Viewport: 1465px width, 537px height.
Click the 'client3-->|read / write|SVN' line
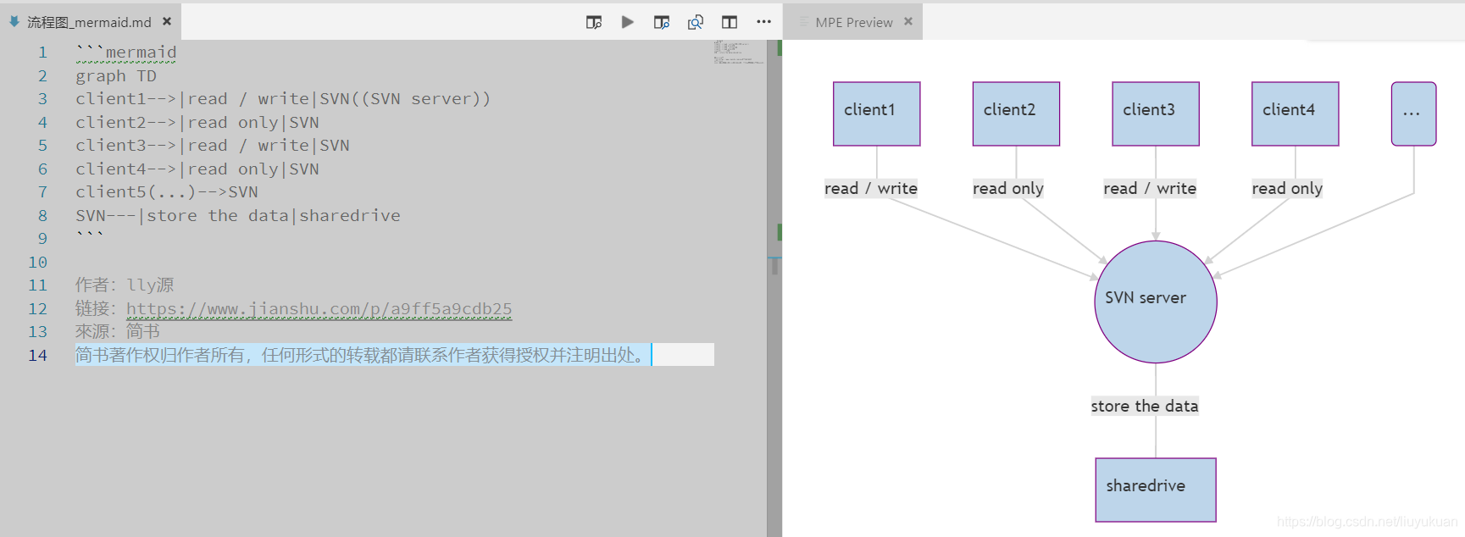pos(213,146)
